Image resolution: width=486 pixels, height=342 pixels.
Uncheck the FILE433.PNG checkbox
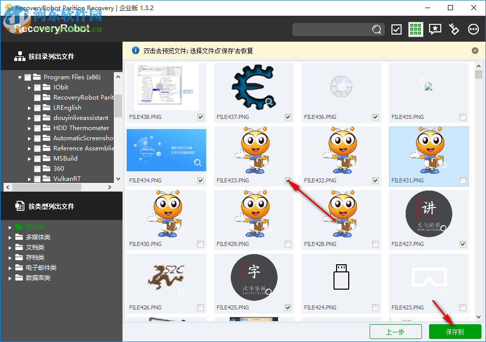click(288, 180)
